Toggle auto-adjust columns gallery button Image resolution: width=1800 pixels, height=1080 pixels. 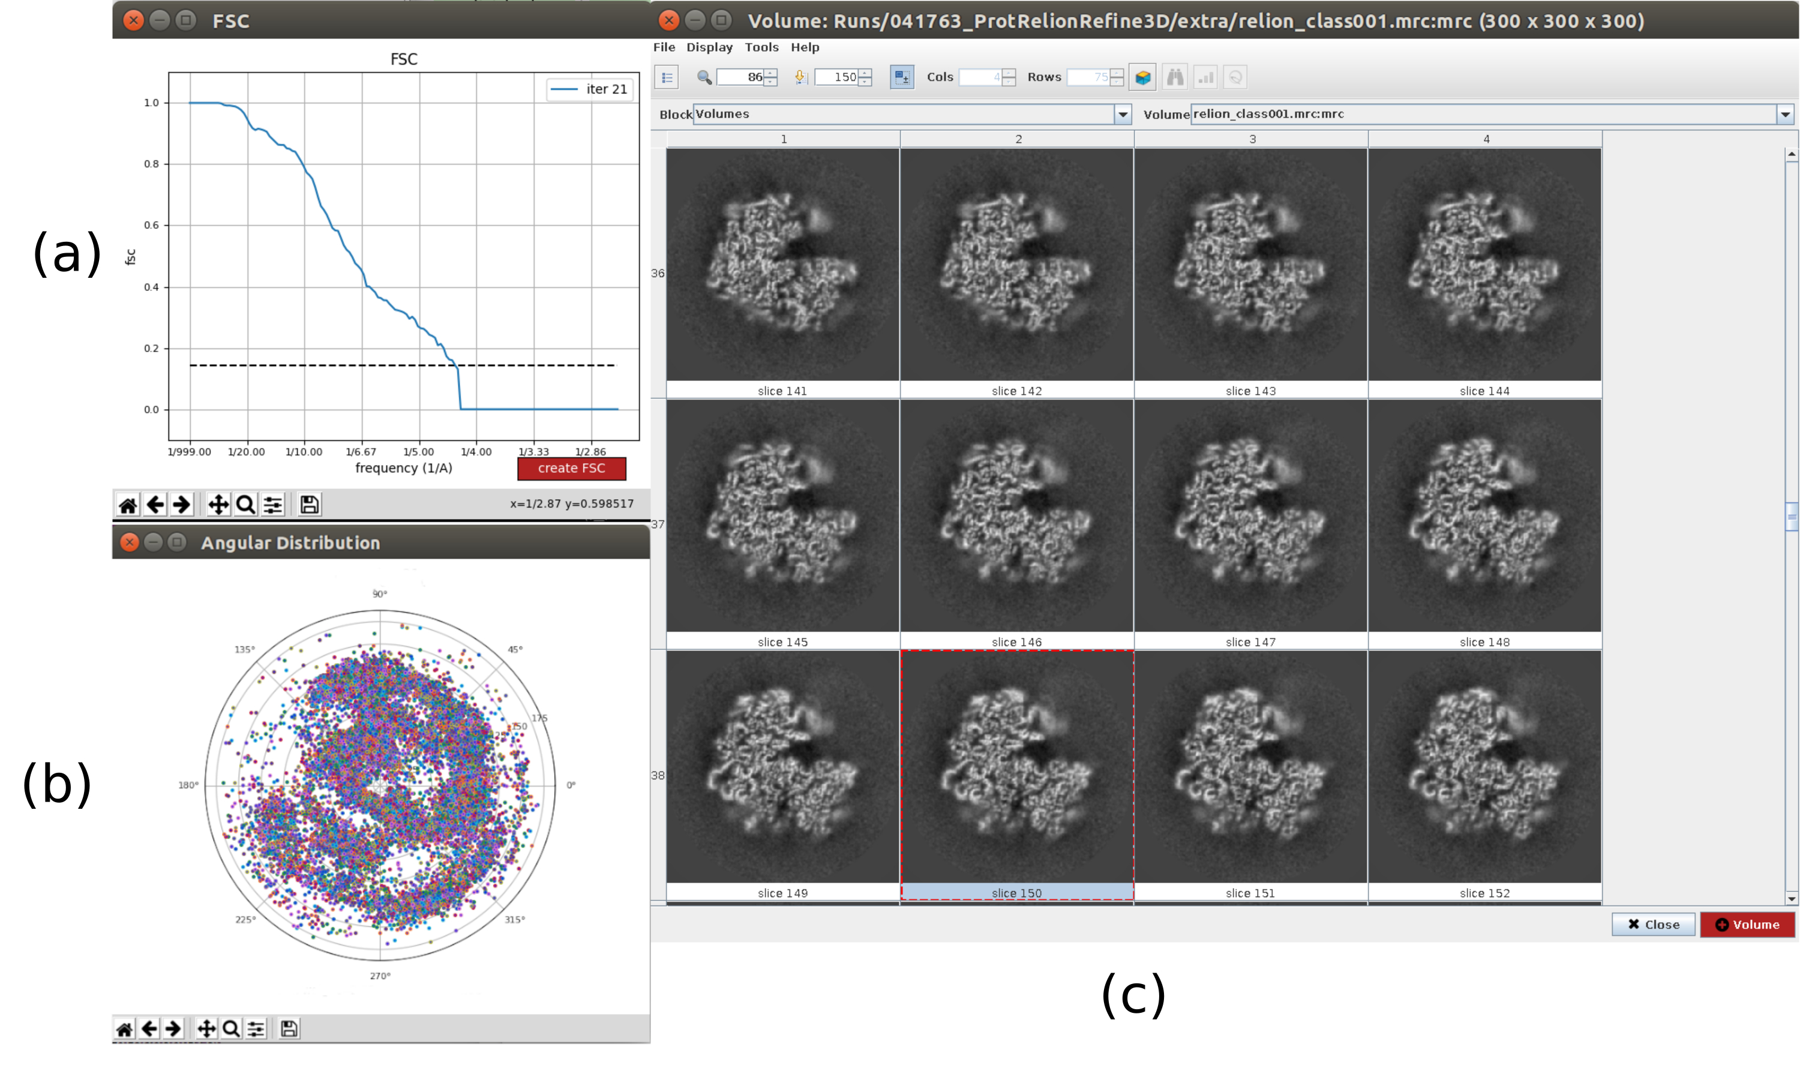tap(901, 77)
